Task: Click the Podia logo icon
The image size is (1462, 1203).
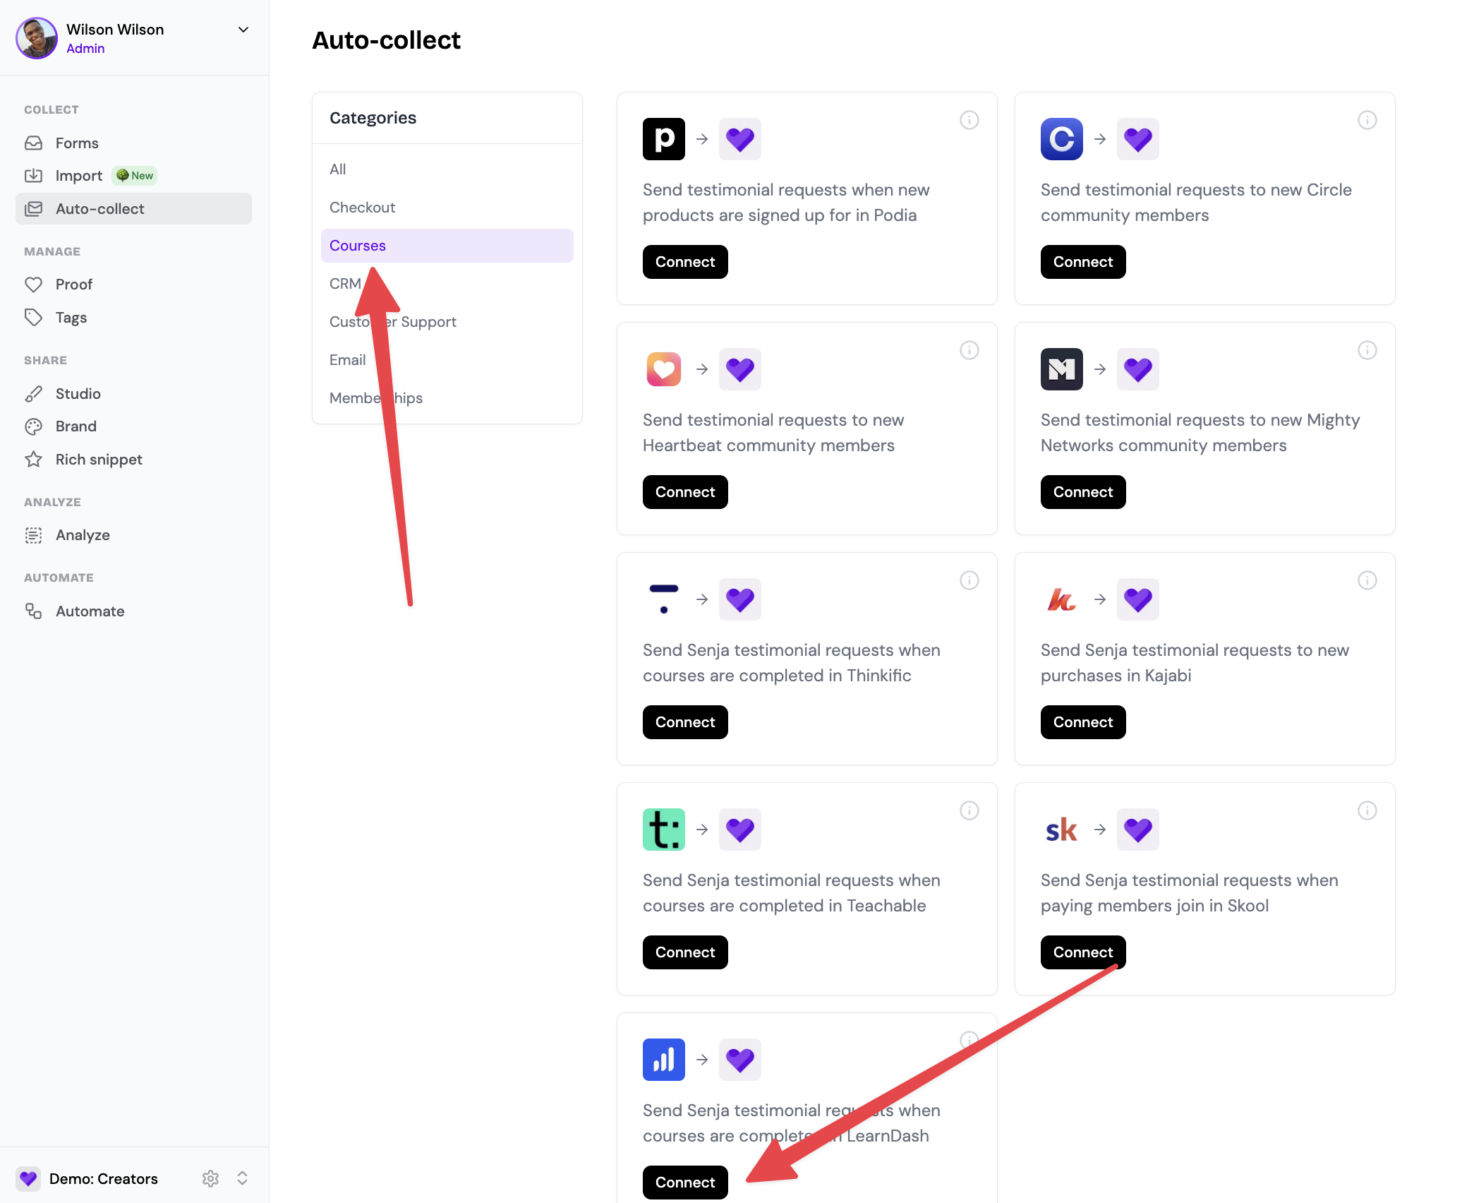Action: (664, 139)
